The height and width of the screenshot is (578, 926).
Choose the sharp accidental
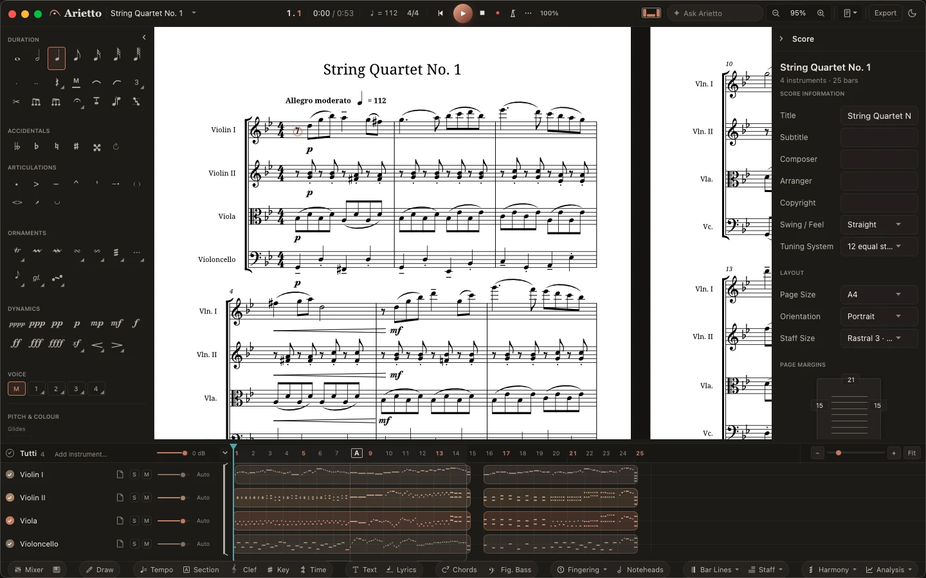coord(77,146)
